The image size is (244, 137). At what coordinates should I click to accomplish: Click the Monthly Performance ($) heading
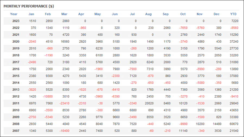click(x=29, y=6)
